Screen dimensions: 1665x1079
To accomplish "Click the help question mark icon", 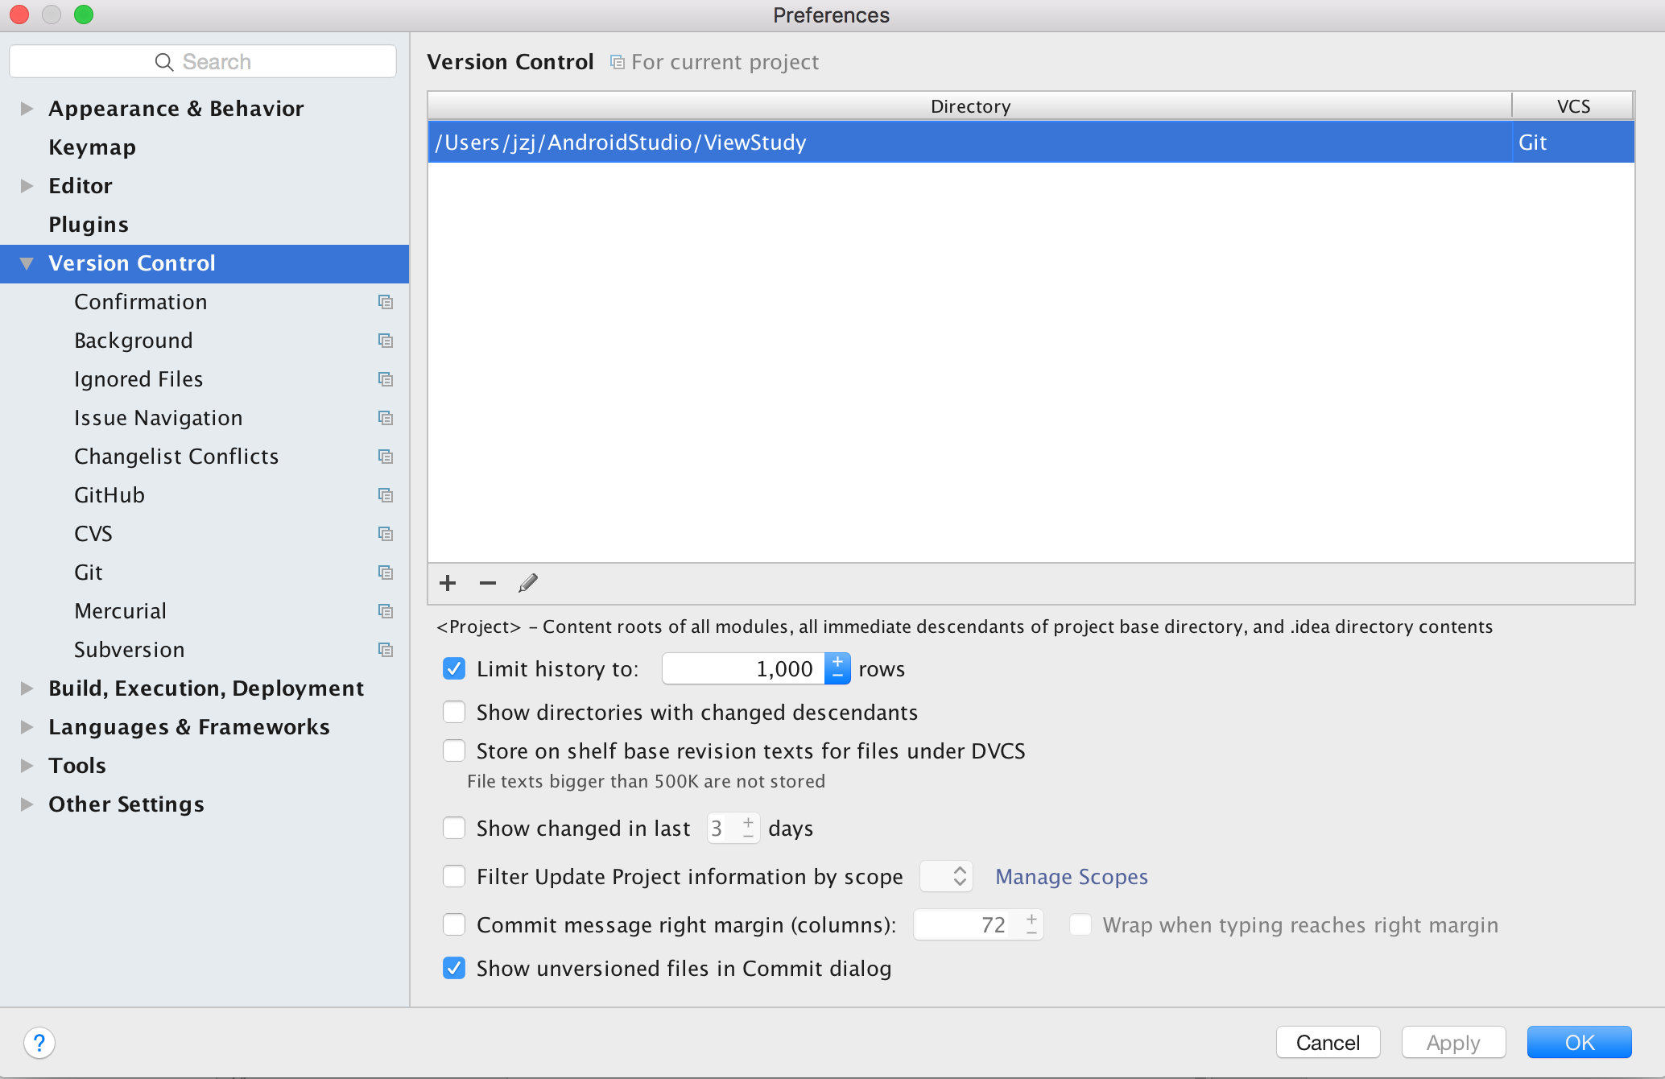I will pyautogui.click(x=39, y=1043).
